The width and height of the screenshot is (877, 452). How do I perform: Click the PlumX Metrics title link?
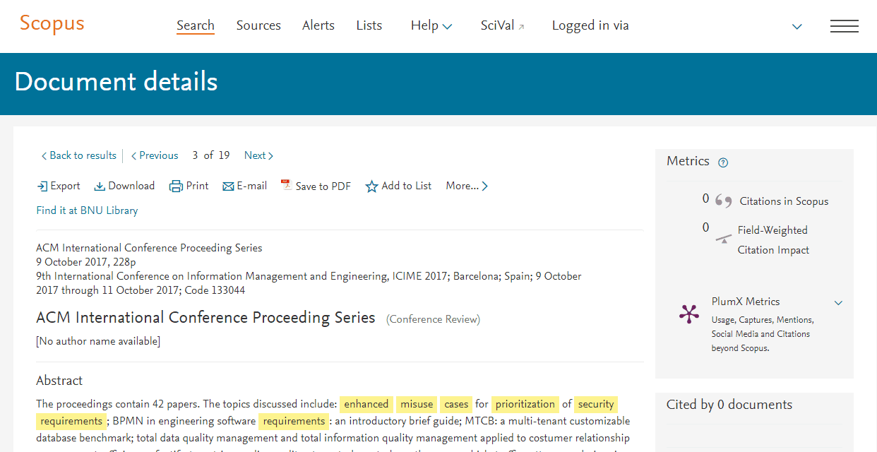point(746,302)
